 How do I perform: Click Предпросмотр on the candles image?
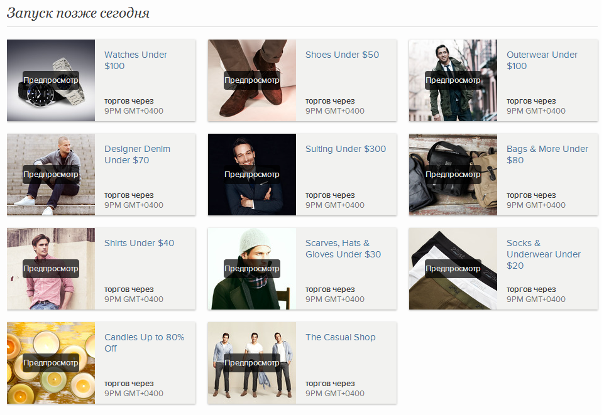[51, 363]
